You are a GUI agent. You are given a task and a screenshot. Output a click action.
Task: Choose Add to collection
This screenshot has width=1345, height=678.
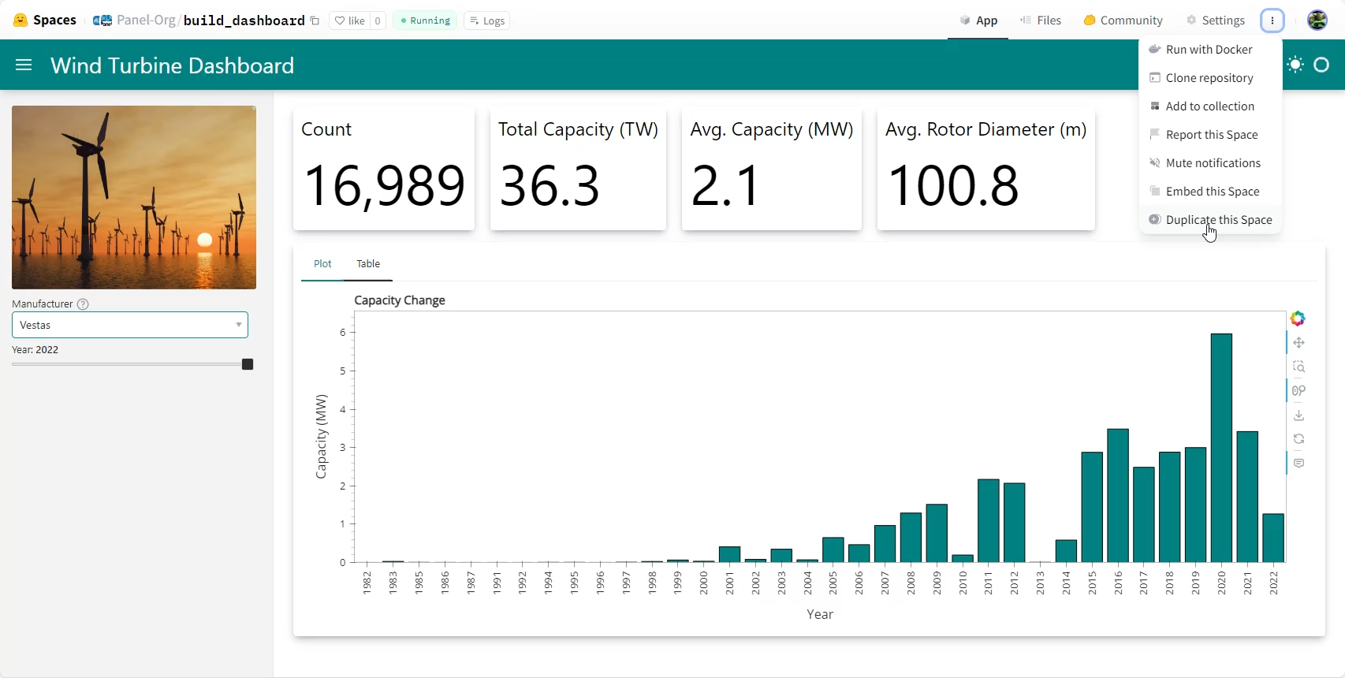pos(1210,106)
